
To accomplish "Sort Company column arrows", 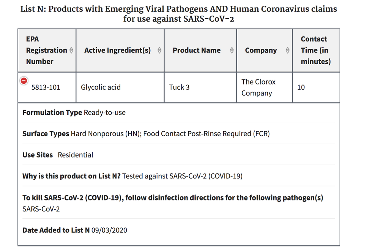I will coord(288,50).
